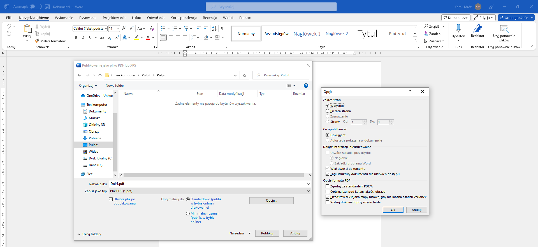Go up one folder level in dialog

[100, 75]
